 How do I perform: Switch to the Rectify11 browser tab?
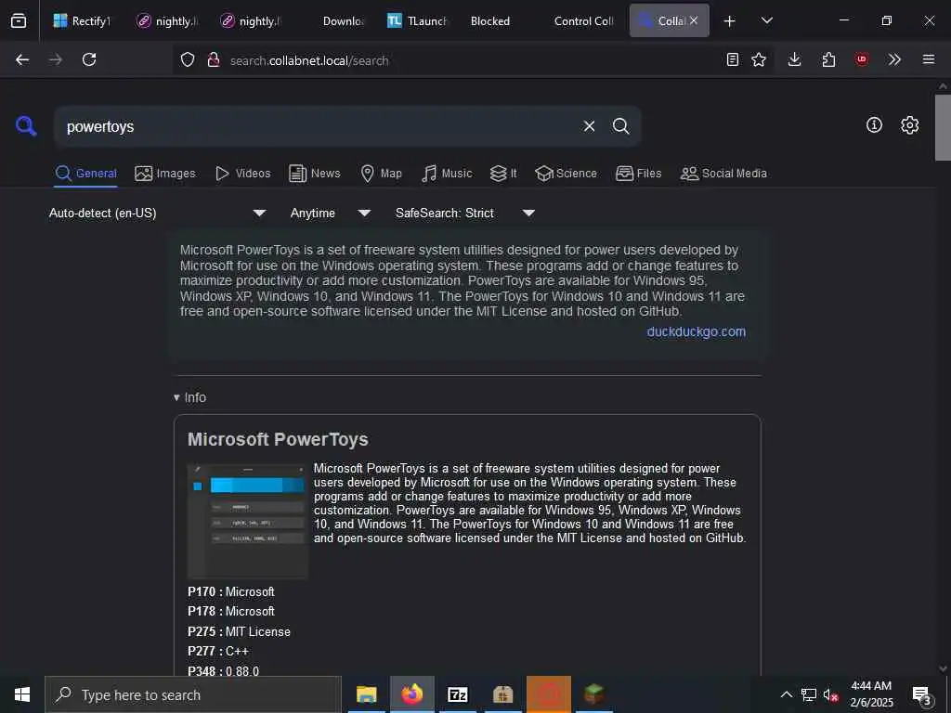[x=82, y=20]
